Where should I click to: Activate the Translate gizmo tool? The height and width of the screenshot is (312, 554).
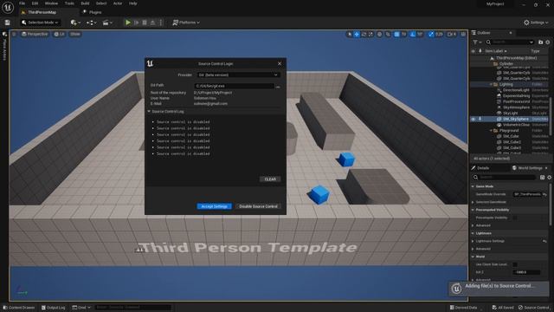(357, 35)
